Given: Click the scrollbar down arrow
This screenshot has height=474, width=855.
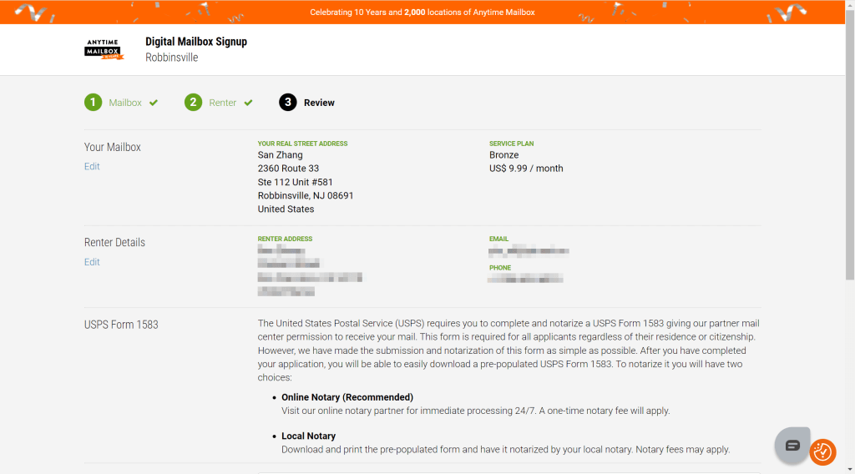Looking at the screenshot, I should [850, 469].
